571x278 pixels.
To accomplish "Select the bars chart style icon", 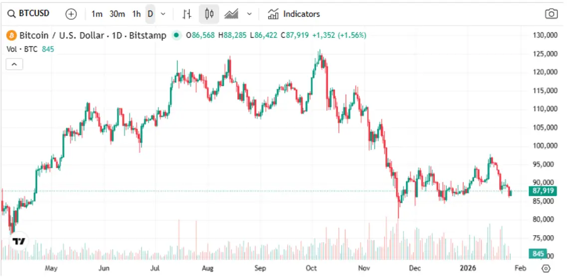I will click(x=187, y=14).
